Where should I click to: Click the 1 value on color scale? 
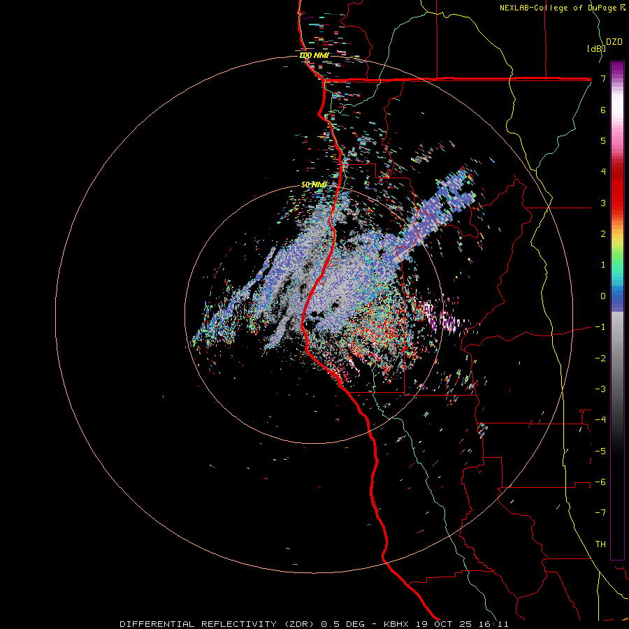(x=603, y=265)
